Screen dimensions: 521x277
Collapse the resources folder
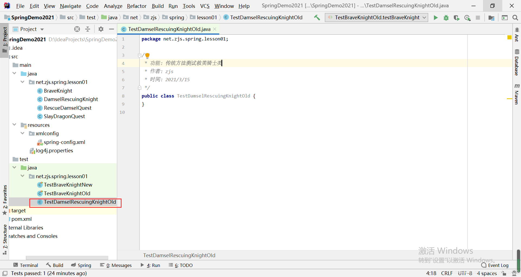(x=14, y=125)
